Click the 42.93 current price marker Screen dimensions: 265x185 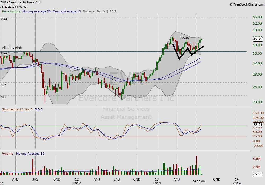coord(258,39)
